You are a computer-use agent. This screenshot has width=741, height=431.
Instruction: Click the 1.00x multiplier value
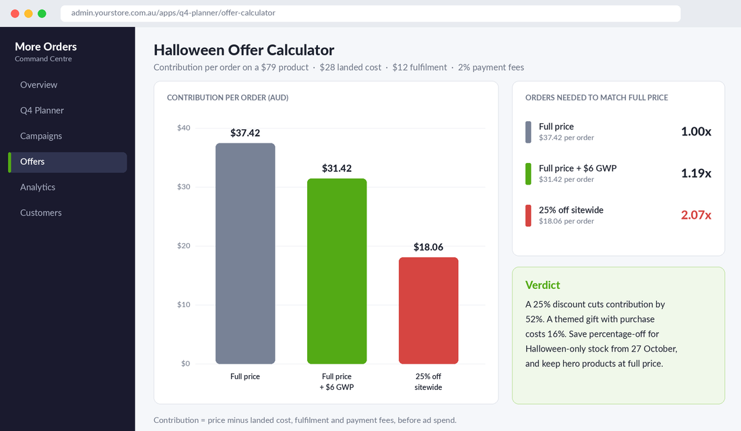tap(696, 132)
